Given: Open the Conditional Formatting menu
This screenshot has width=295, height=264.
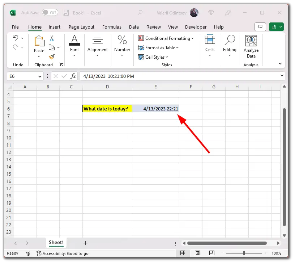Looking at the screenshot, I should (x=166, y=38).
